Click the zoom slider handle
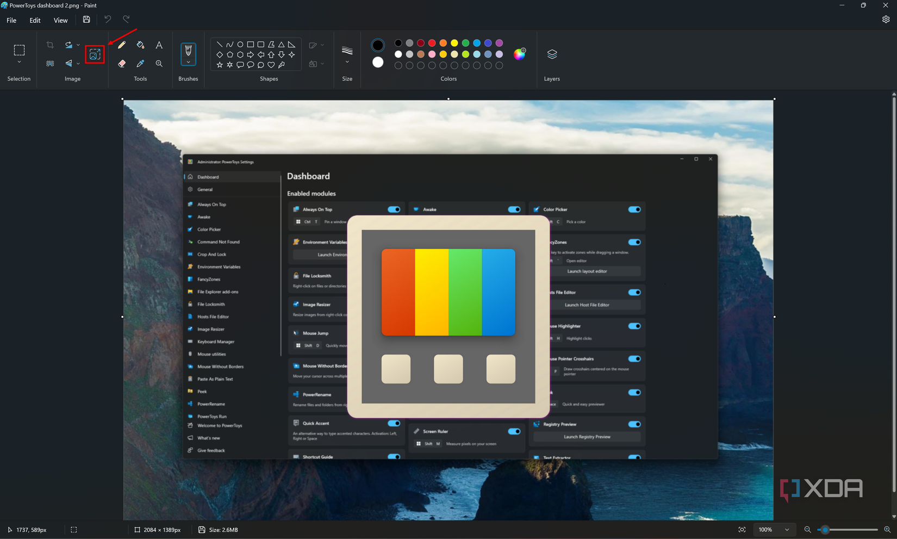The width and height of the screenshot is (897, 539). [x=825, y=530]
